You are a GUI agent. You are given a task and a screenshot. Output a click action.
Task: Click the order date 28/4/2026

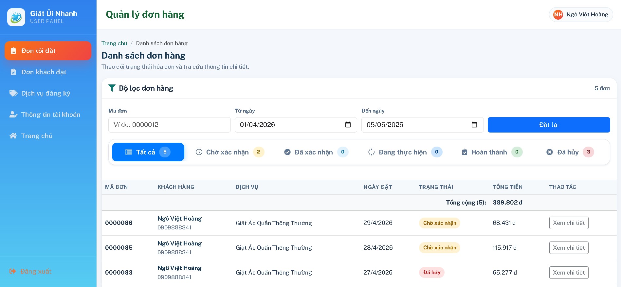378,248
